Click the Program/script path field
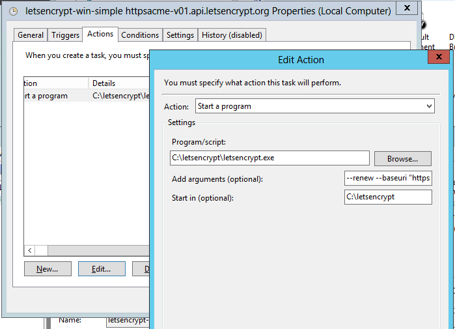455x329 pixels. pos(269,158)
